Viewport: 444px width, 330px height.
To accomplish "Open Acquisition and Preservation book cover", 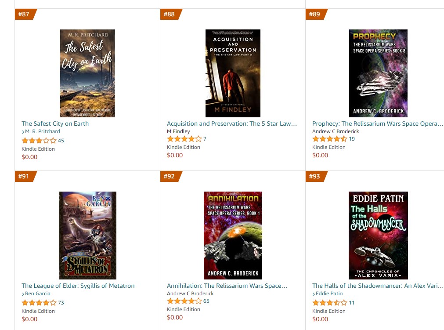I will pos(233,73).
